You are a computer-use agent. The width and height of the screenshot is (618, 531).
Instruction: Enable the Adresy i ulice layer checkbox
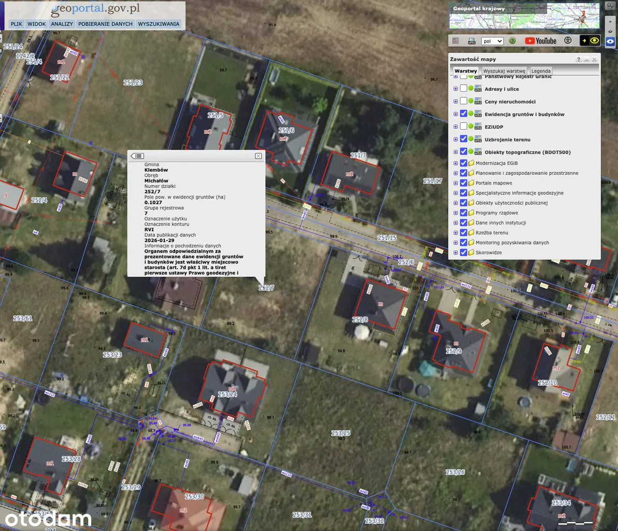[463, 89]
